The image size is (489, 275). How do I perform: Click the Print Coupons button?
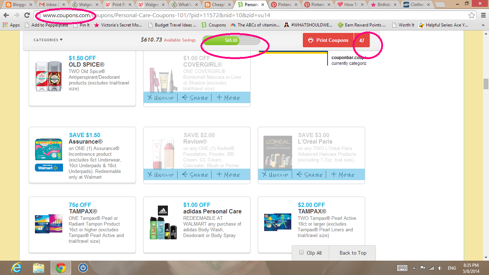tap(328, 40)
